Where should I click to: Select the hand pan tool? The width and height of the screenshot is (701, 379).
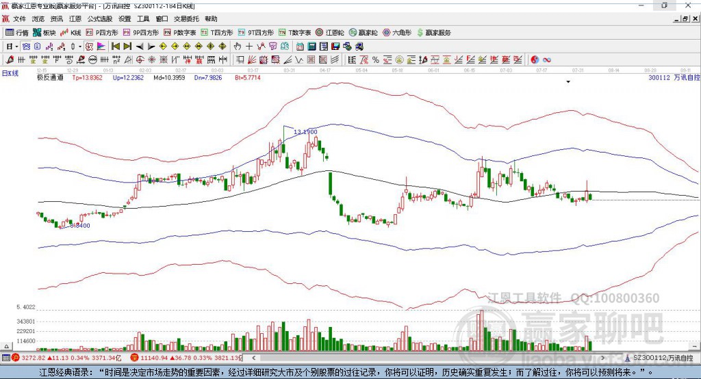pyautogui.click(x=237, y=47)
